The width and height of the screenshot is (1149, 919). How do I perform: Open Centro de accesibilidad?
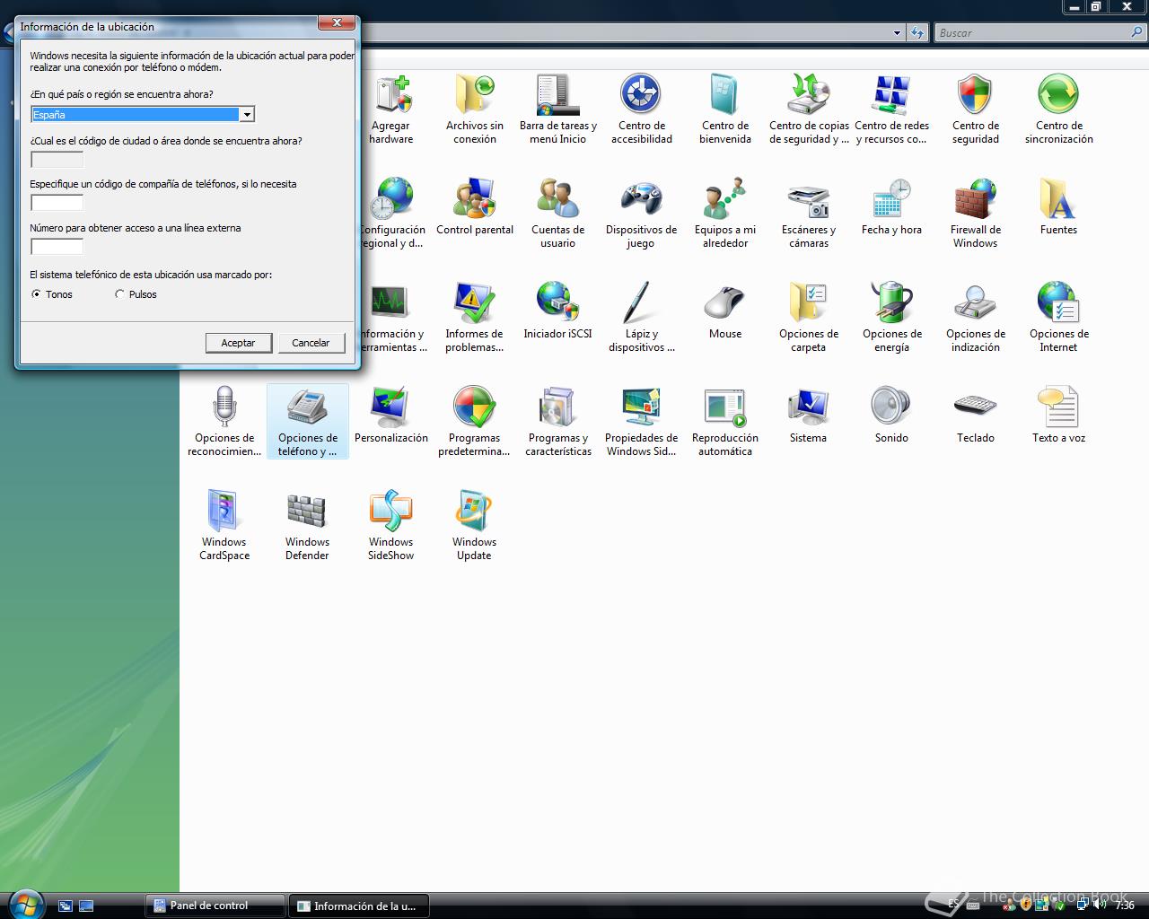(641, 109)
